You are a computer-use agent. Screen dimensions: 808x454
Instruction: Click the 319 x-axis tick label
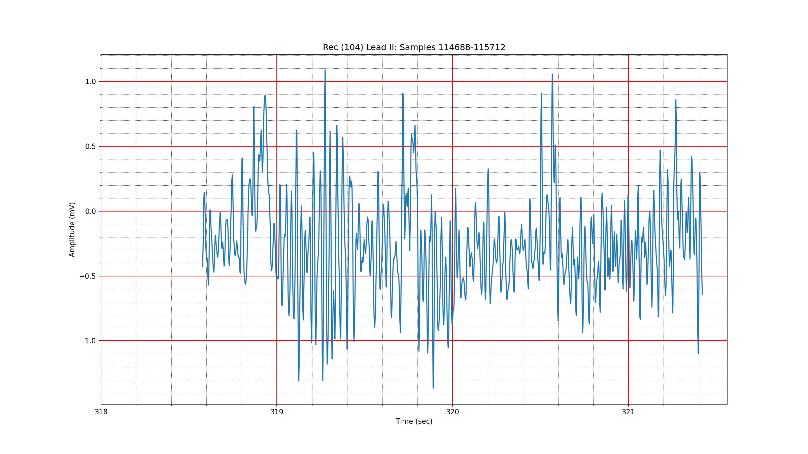[277, 412]
